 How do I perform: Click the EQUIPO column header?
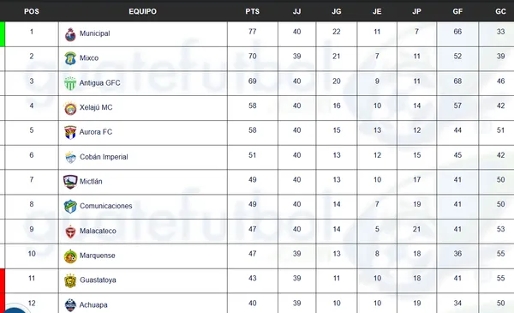click(x=142, y=11)
